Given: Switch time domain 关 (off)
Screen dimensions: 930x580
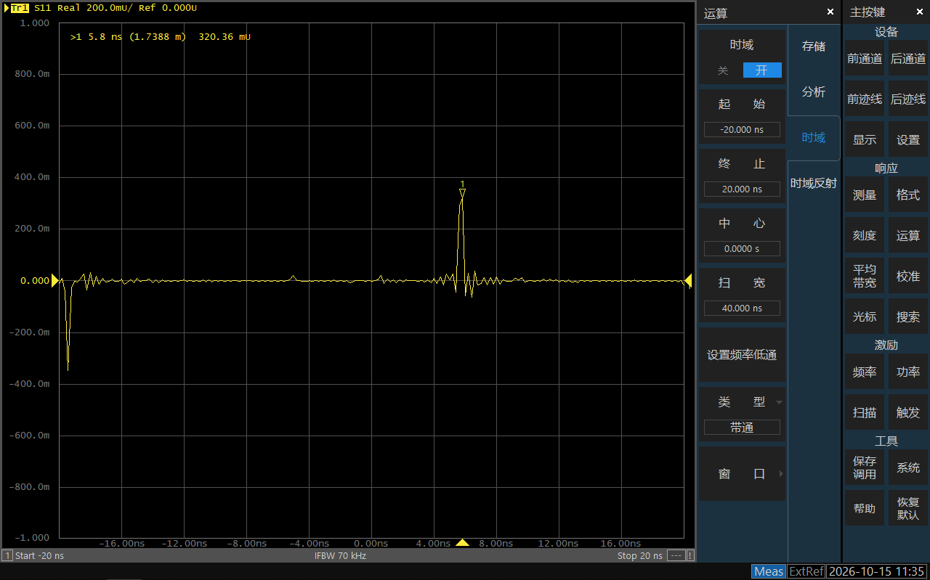Looking at the screenshot, I should coord(723,70).
